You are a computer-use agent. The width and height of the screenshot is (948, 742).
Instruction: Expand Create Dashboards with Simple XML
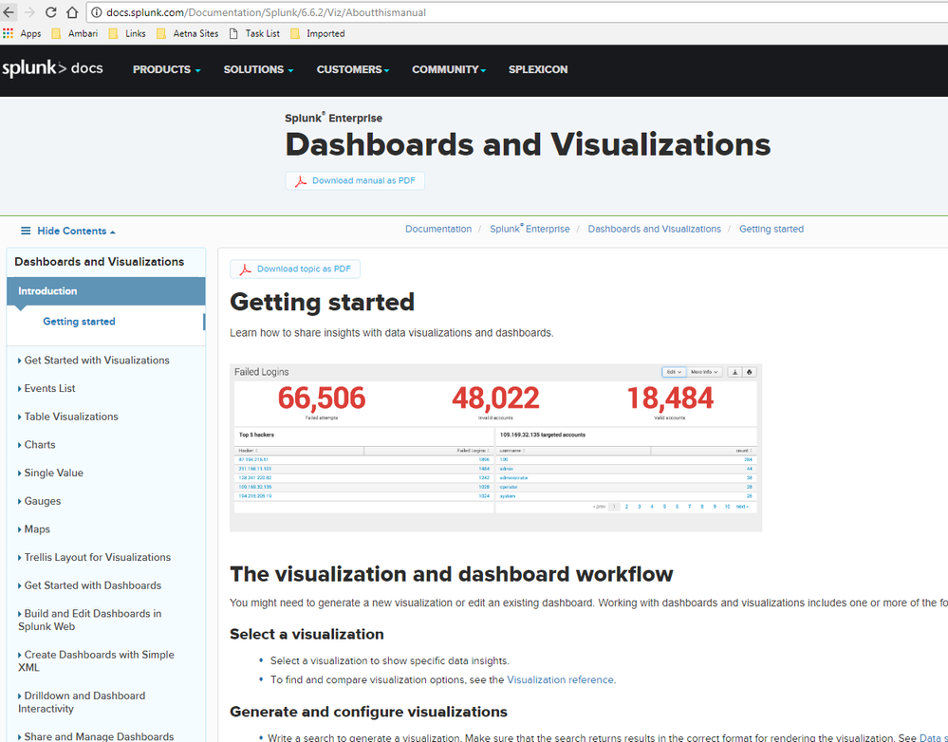96,661
